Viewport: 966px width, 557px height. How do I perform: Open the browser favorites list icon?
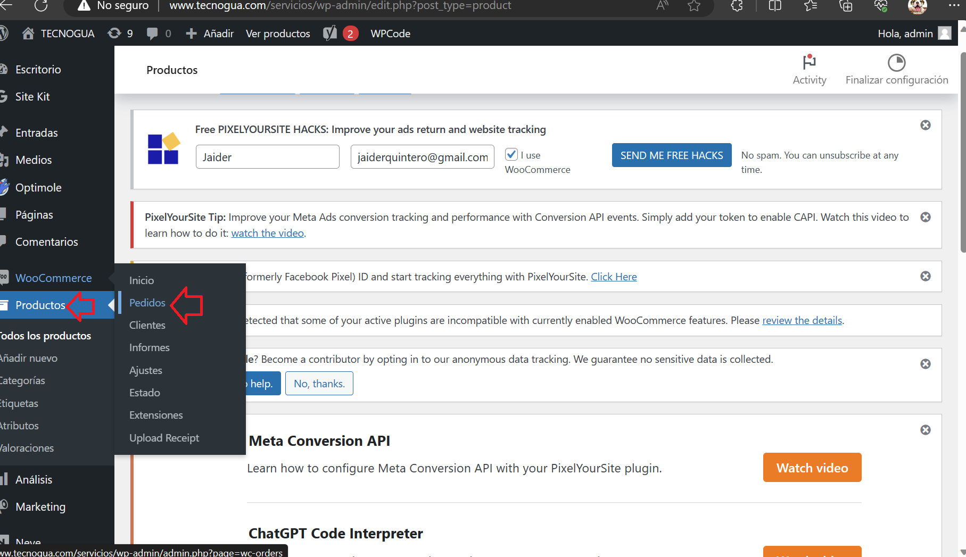[x=811, y=6]
